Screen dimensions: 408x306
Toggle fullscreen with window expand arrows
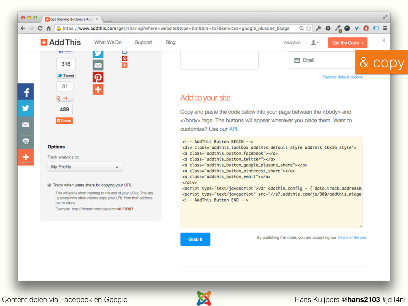coord(385,17)
